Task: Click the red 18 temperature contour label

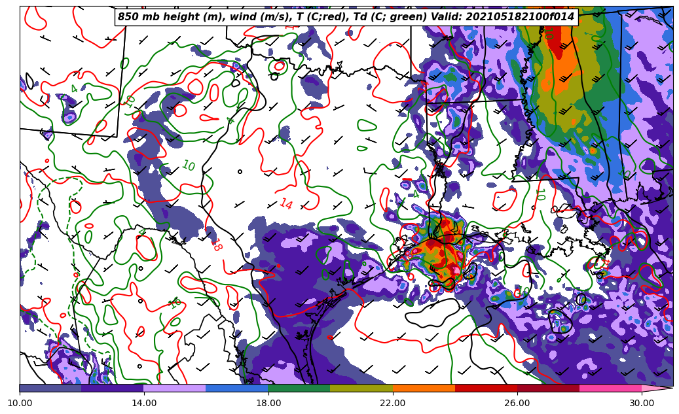Action: pyautogui.click(x=217, y=245)
